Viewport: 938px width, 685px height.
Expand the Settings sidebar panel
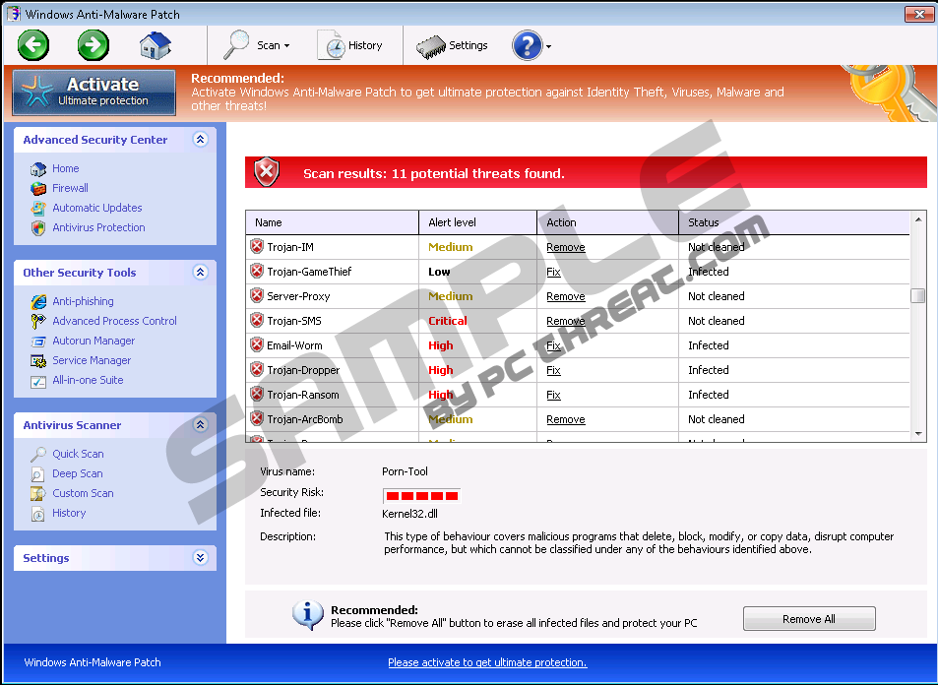[201, 558]
